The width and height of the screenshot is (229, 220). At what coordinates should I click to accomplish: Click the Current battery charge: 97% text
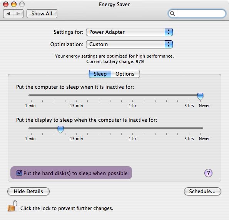click(115, 61)
